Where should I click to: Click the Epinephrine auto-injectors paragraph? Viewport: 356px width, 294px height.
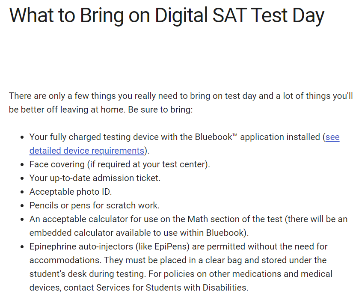181,267
